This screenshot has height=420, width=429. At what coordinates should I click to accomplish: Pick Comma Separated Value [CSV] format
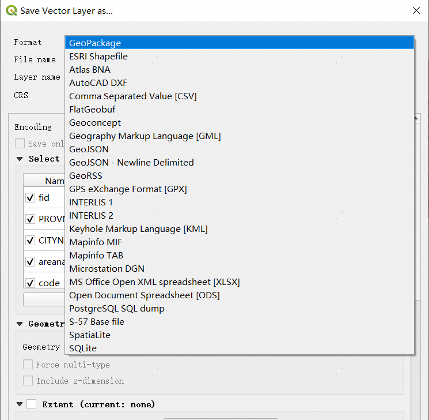(x=132, y=96)
